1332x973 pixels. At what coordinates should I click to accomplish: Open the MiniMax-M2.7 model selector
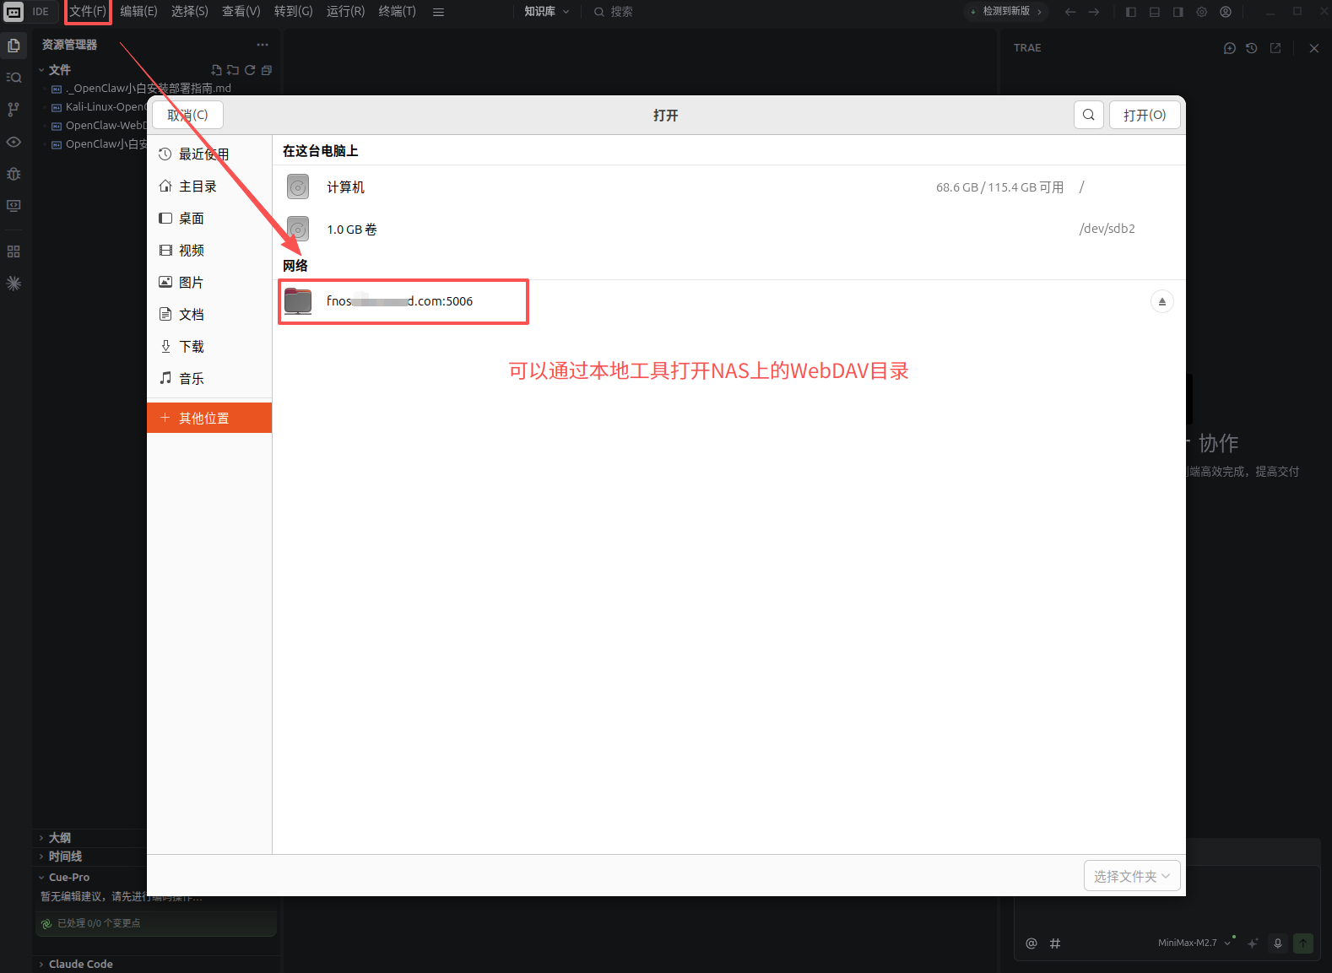coord(1194,943)
